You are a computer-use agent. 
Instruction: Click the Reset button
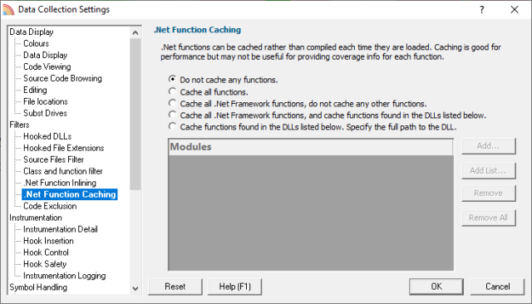175,287
